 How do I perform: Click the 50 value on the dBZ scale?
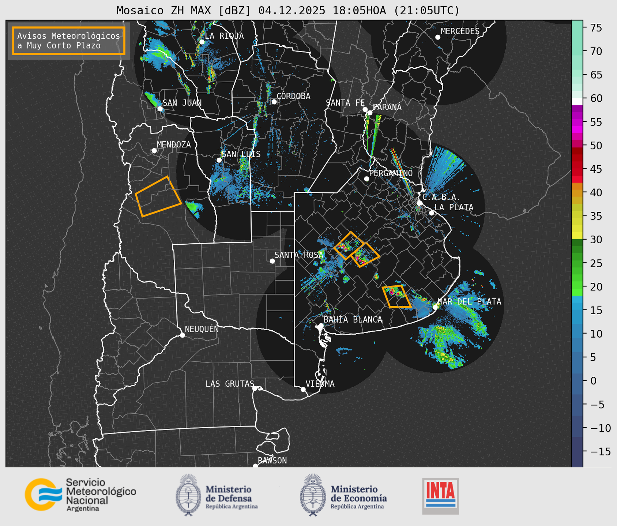pyautogui.click(x=596, y=146)
